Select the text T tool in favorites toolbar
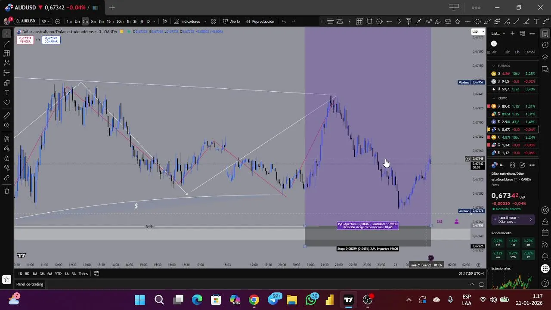Viewport: 551px width, 310px height. pos(536,21)
